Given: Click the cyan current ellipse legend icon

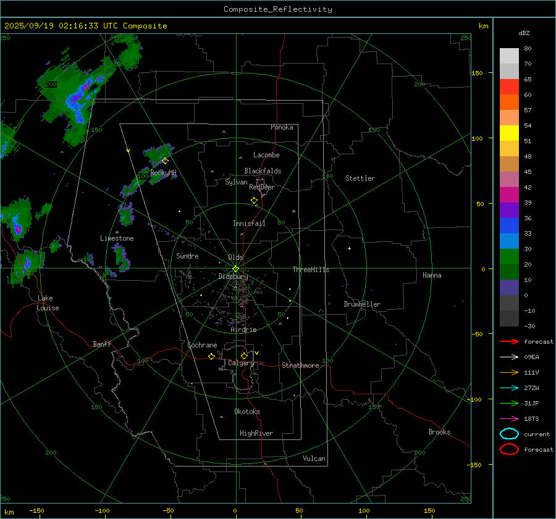Looking at the screenshot, I should pos(509,434).
